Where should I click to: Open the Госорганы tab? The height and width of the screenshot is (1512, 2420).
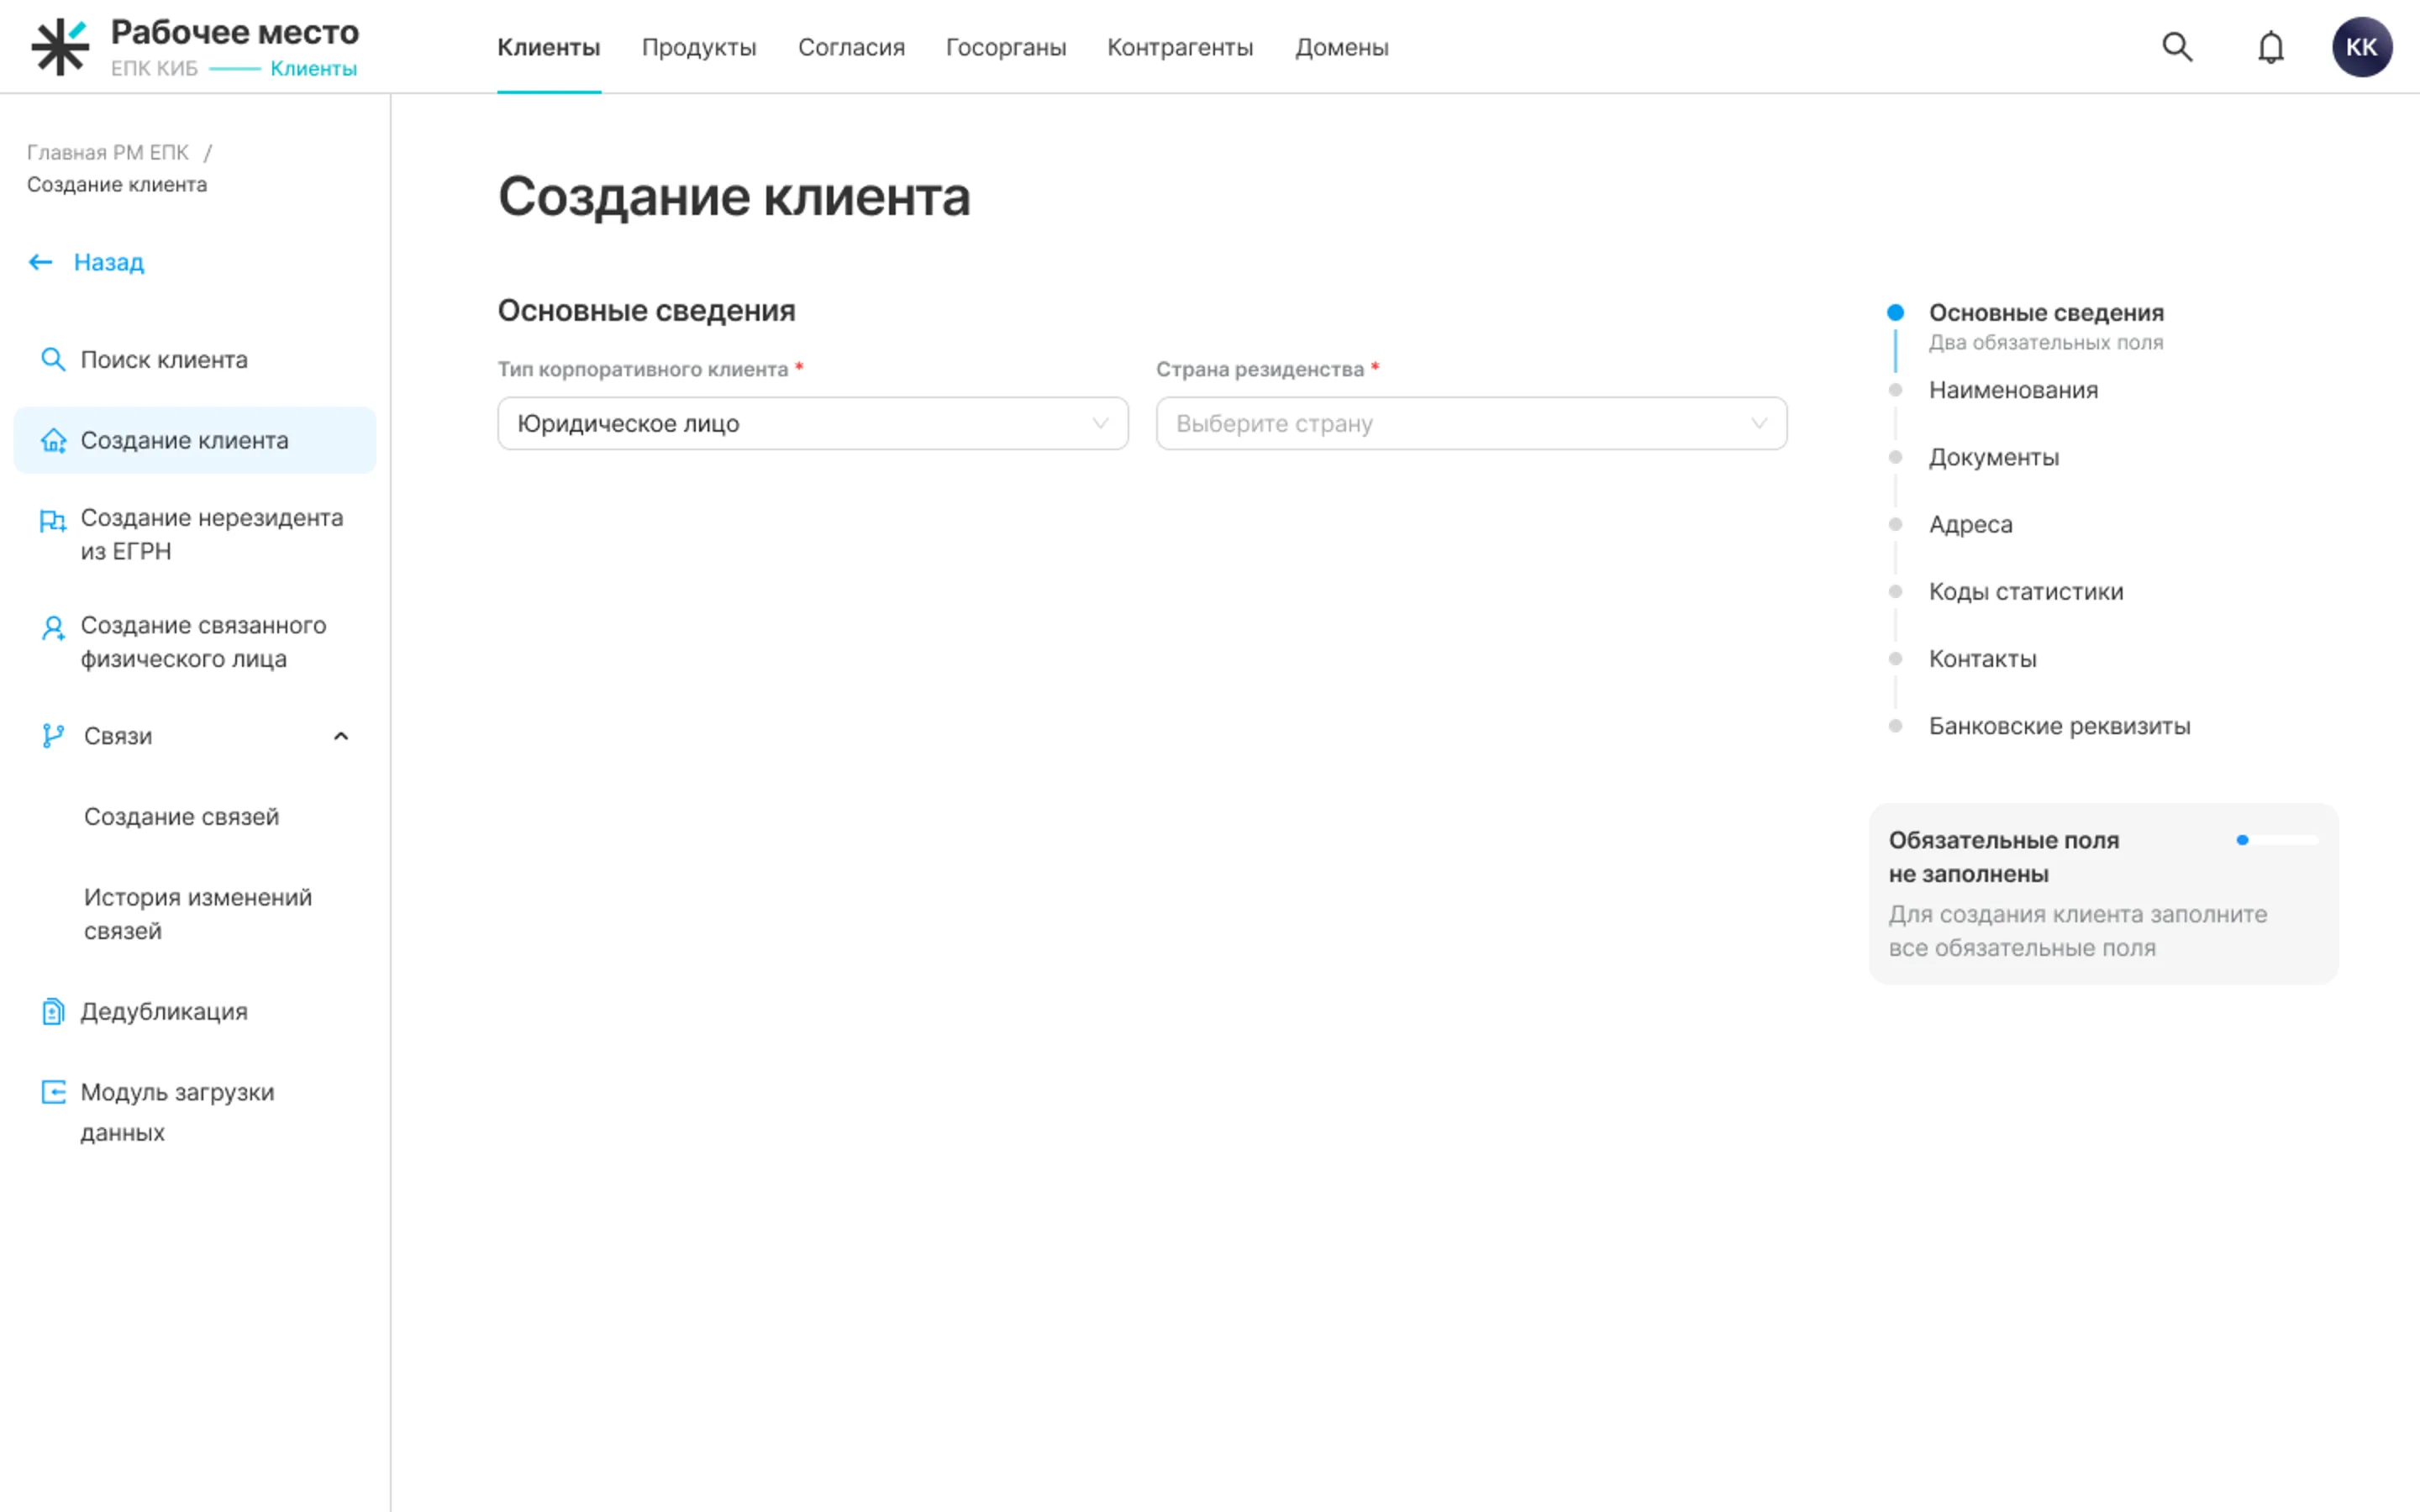coord(1006,47)
